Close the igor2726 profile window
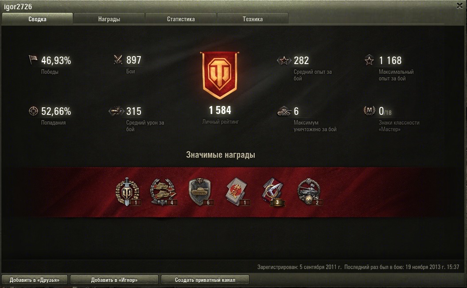Viewport: 467px width, 288px height. [x=459, y=6]
